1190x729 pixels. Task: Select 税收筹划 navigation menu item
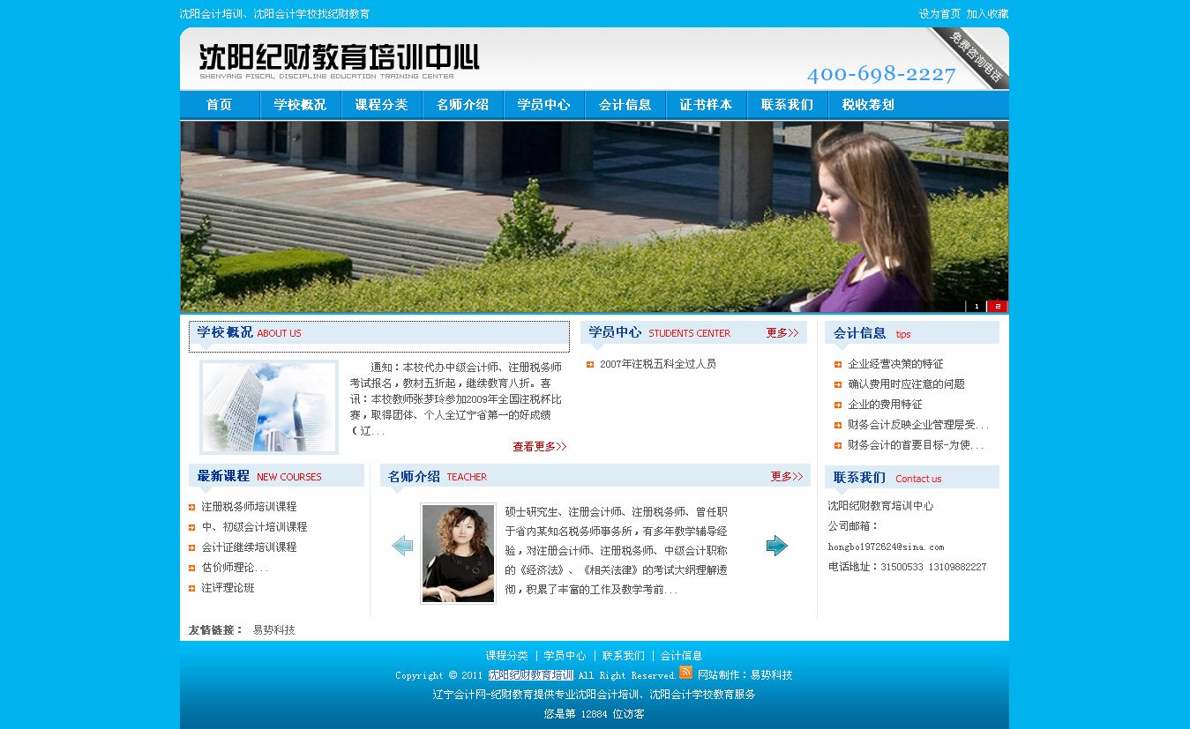867,105
